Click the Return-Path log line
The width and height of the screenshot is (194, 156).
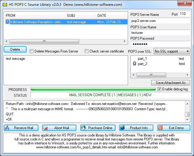pos(87,104)
